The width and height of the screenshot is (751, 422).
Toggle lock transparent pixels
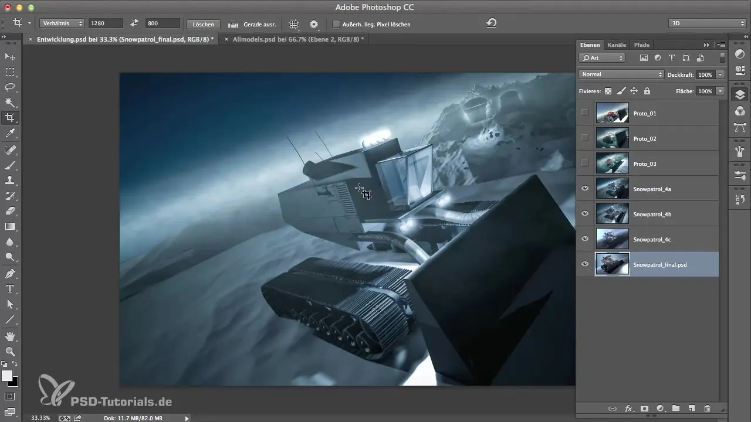pos(608,91)
